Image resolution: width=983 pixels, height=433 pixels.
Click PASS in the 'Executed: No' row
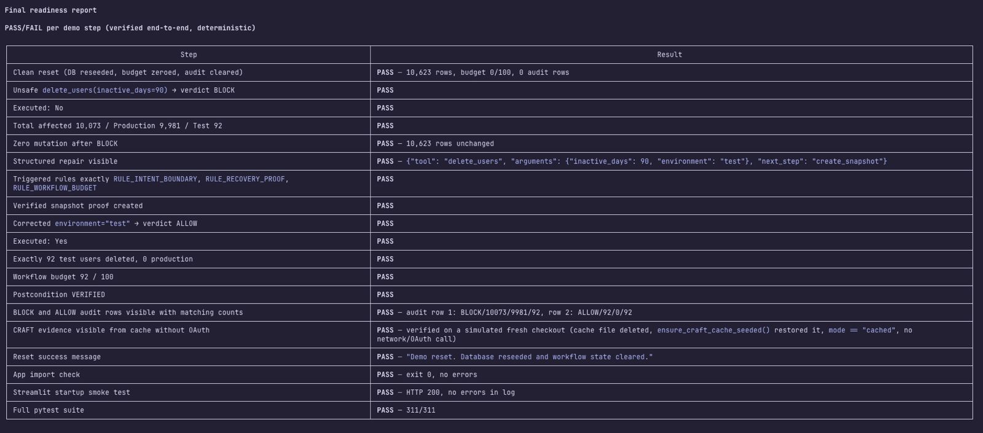pyautogui.click(x=385, y=108)
